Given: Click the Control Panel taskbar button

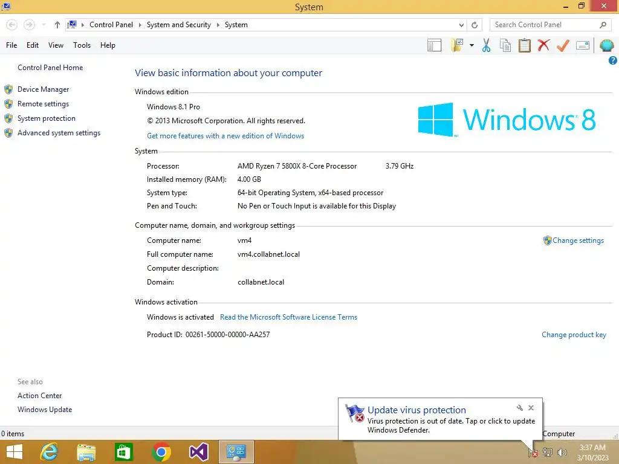Looking at the screenshot, I should click(x=236, y=452).
